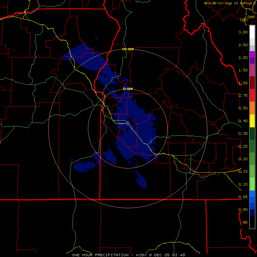
Task: Click the 100 NMI range ring label
Action: click(128, 49)
